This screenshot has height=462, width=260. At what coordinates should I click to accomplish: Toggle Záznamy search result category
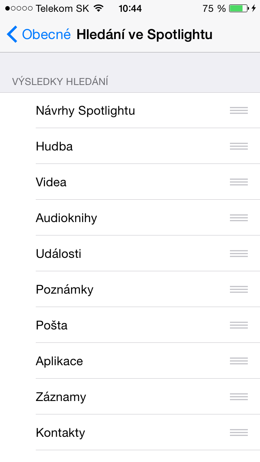122,397
